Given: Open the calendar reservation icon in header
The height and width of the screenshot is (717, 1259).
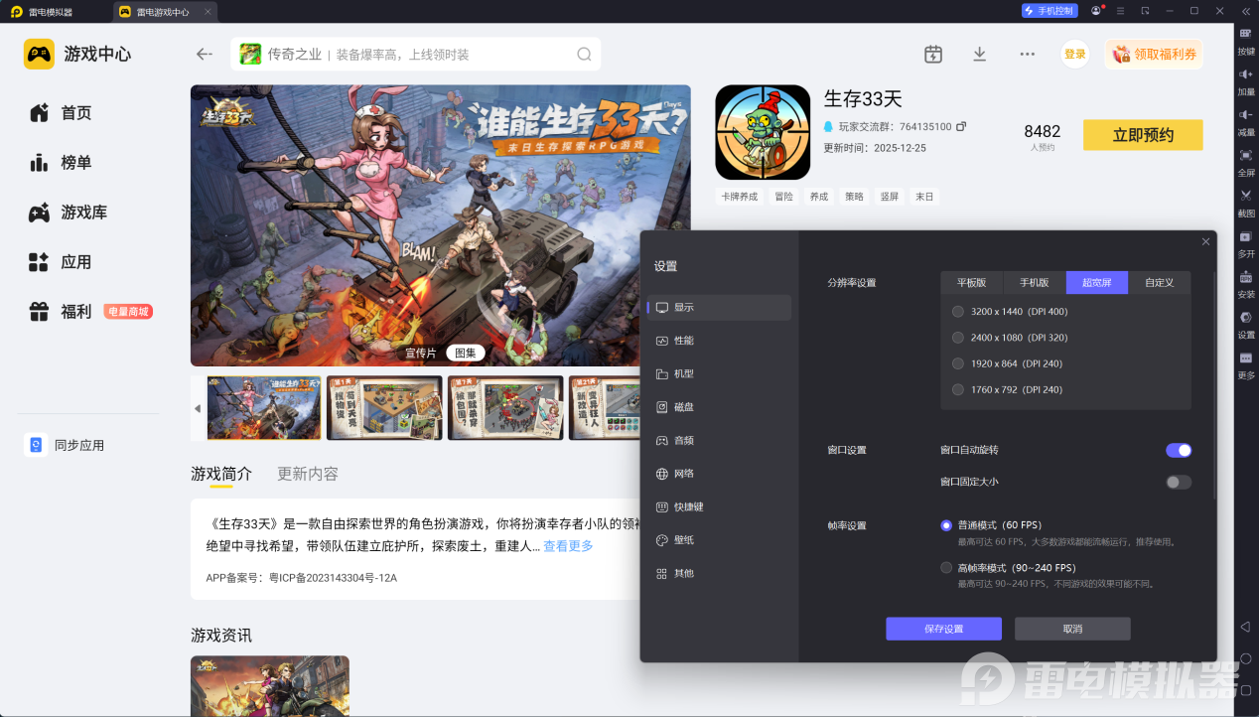Looking at the screenshot, I should pyautogui.click(x=933, y=55).
